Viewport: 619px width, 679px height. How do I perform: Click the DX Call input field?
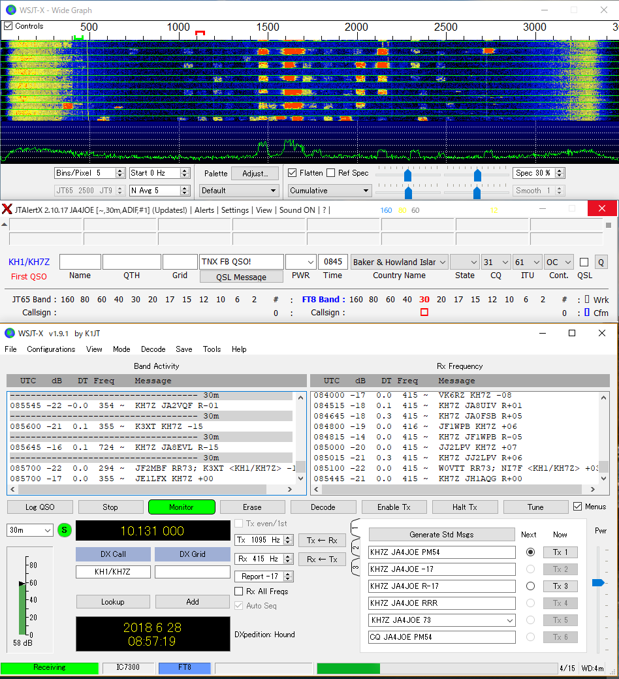tap(113, 572)
